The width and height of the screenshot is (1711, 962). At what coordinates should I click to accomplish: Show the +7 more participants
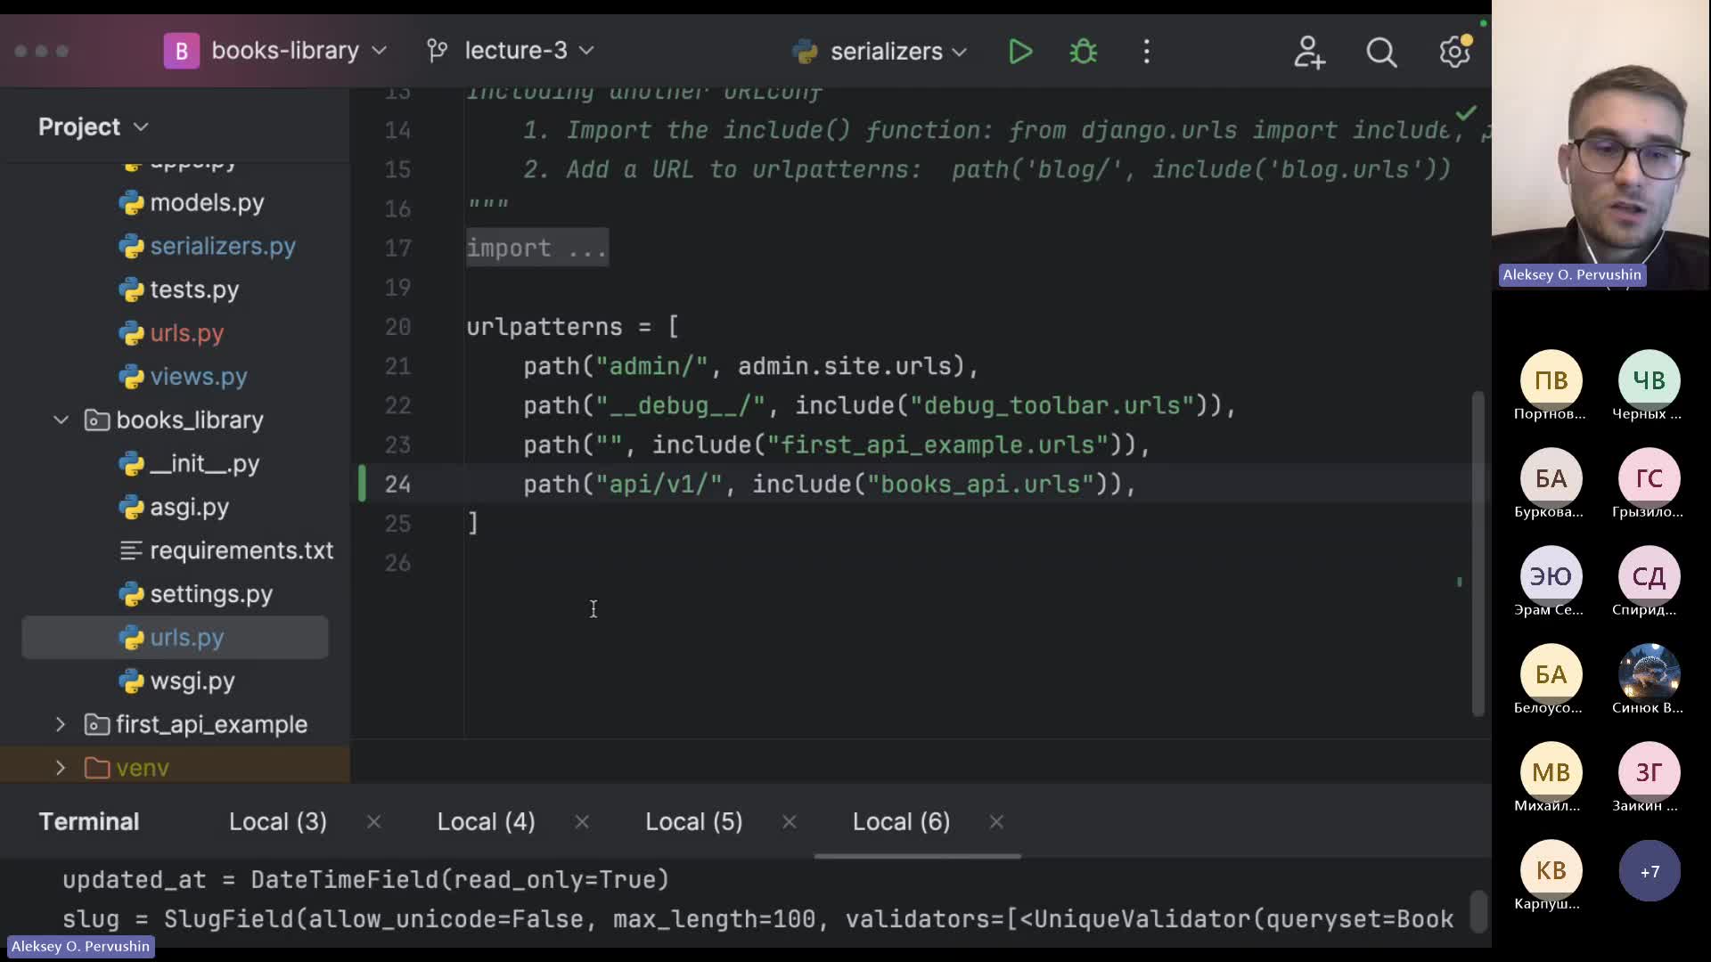pyautogui.click(x=1649, y=870)
